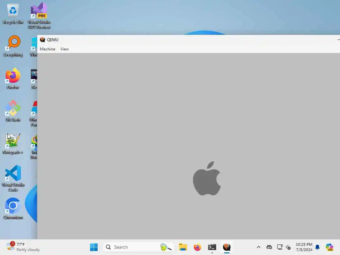
Task: Open the notification bell icon
Action: click(x=317, y=247)
